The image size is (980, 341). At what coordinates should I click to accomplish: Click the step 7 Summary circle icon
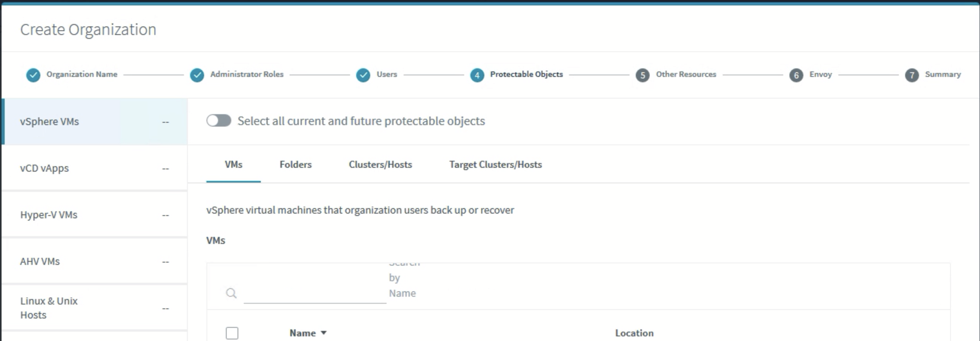pyautogui.click(x=912, y=75)
